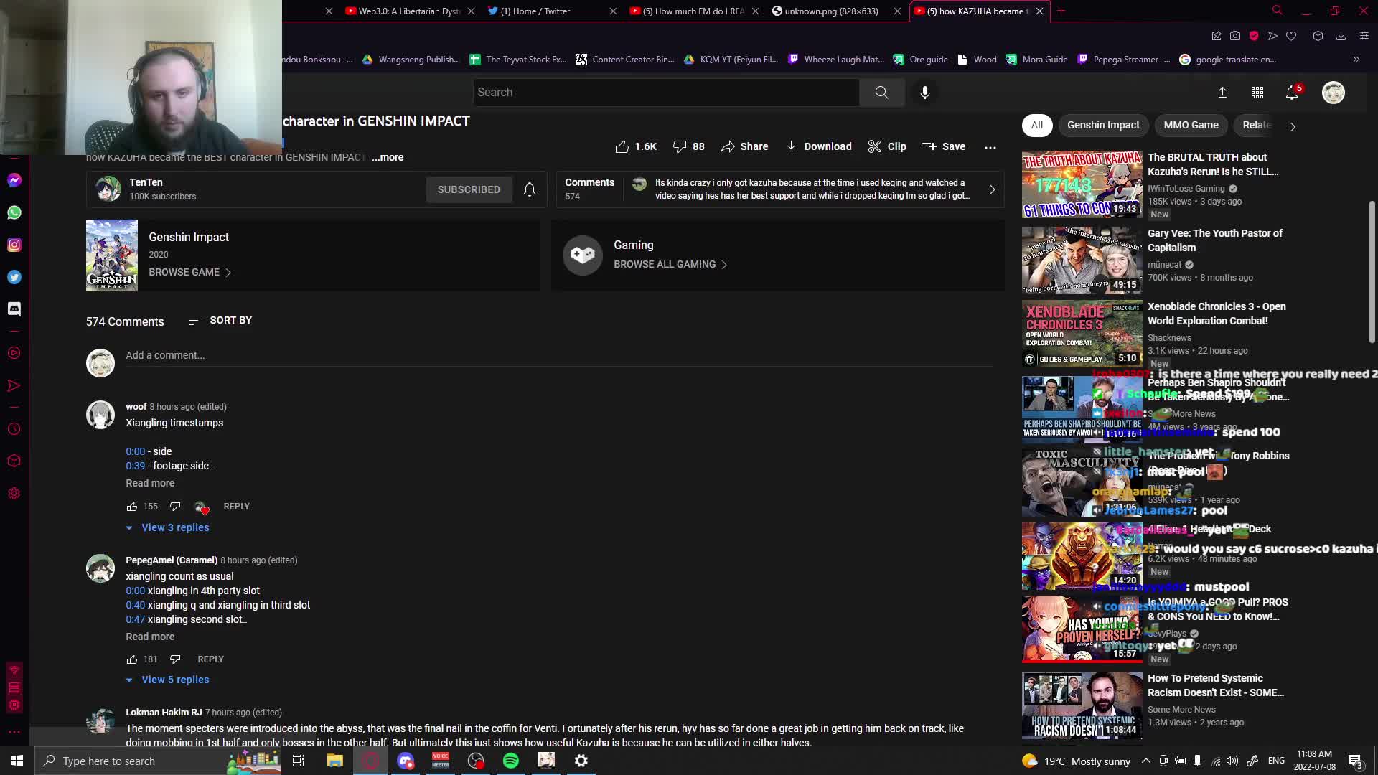Viewport: 1378px width, 775px height.
Task: Expand the Comments teaser arrow
Action: coord(992,189)
